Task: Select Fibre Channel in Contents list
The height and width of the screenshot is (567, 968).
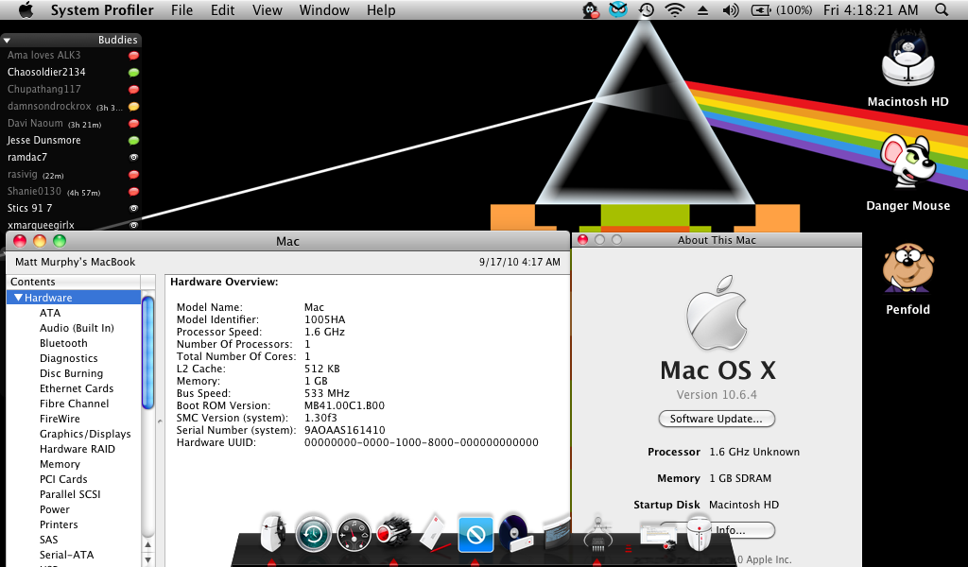Action: 74,404
